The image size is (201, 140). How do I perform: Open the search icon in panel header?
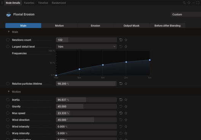(x=184, y=3)
